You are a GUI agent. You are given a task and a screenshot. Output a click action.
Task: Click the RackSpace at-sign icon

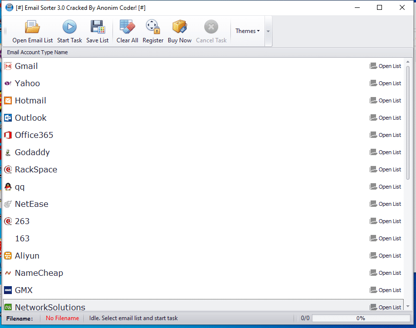point(8,169)
